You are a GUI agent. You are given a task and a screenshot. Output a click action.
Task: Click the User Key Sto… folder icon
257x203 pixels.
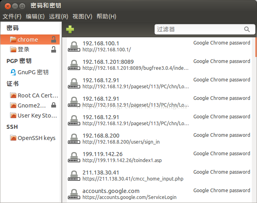point(13,116)
